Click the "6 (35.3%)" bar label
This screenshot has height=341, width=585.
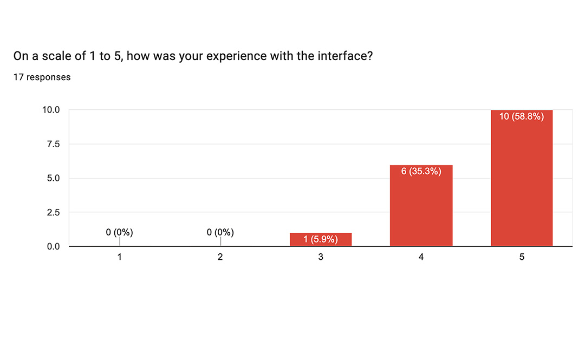[421, 172]
